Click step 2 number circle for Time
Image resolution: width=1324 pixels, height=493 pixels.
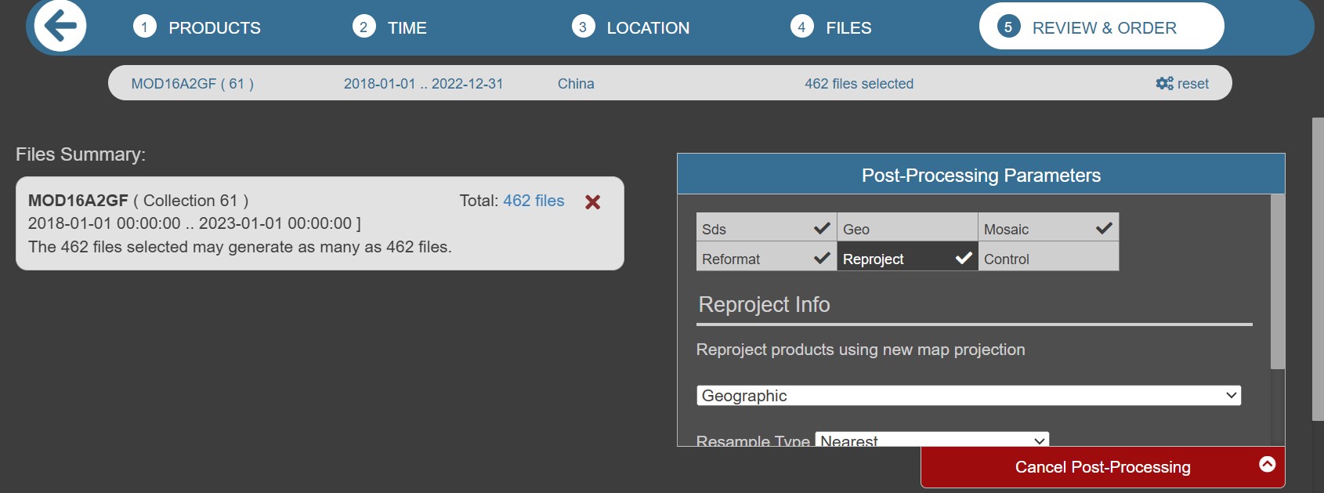(364, 27)
